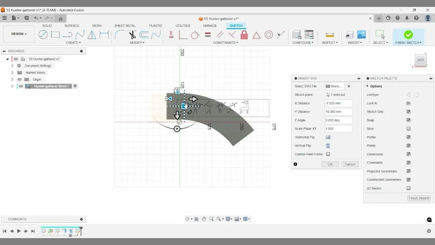Switch to the SOLID tab
435x245 pixels.
pyautogui.click(x=47, y=25)
